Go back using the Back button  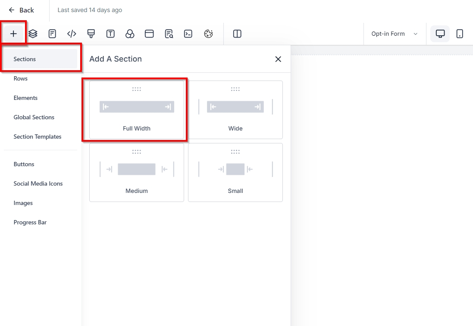click(x=22, y=10)
